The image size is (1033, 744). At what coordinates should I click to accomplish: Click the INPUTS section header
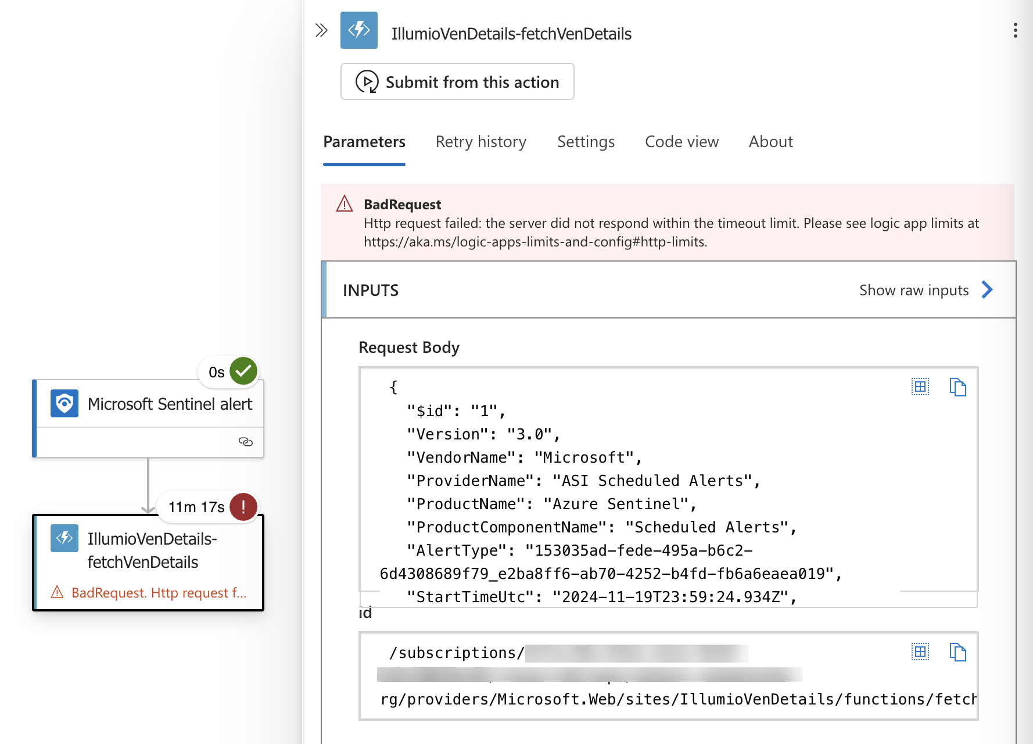coord(371,291)
